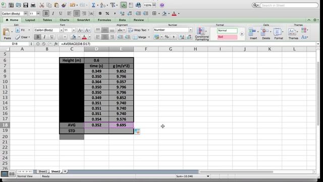
Task: Select the STD label cell
Action: pyautogui.click(x=72, y=131)
